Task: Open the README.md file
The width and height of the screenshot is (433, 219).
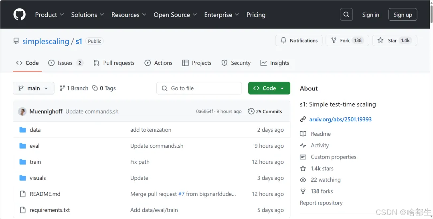Action: pos(45,194)
